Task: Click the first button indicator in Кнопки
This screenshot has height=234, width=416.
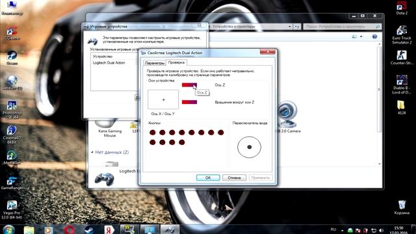Action: coord(152,133)
